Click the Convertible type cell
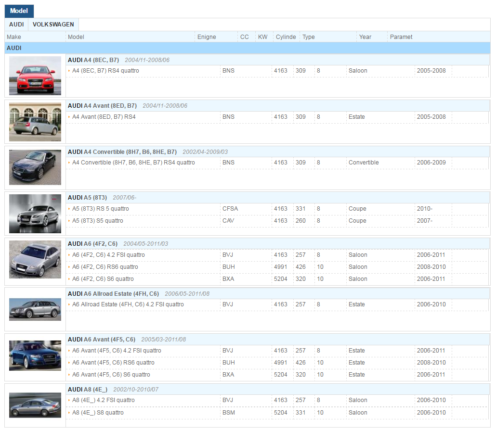Image resolution: width=496 pixels, height=429 pixels. [x=364, y=163]
